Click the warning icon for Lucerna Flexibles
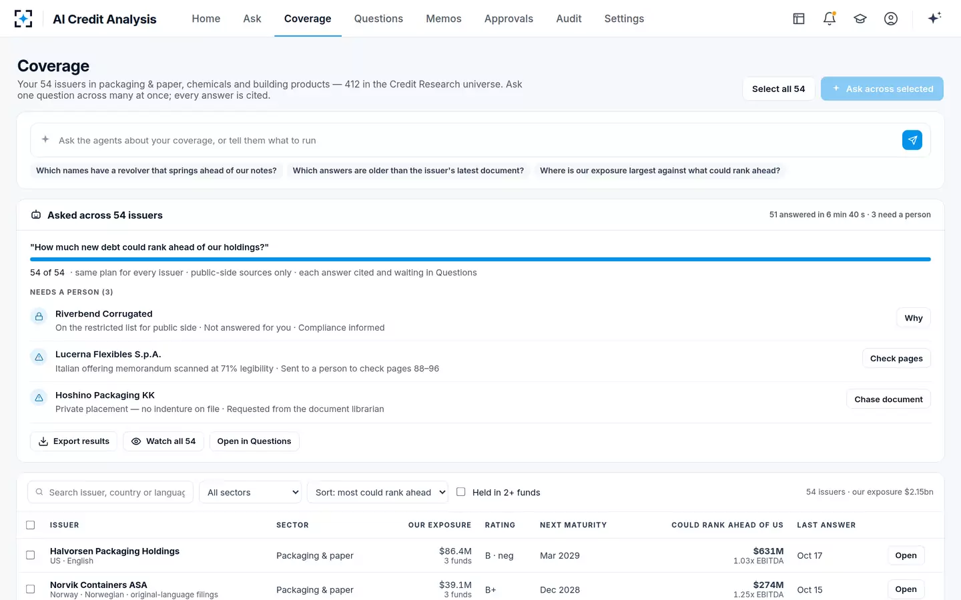 point(39,357)
